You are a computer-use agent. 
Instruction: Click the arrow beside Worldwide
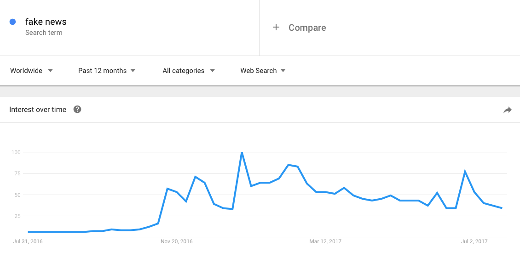point(51,71)
